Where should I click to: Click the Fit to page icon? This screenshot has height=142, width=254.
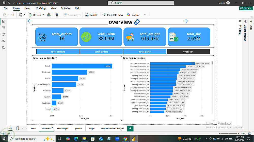[x=250, y=133]
